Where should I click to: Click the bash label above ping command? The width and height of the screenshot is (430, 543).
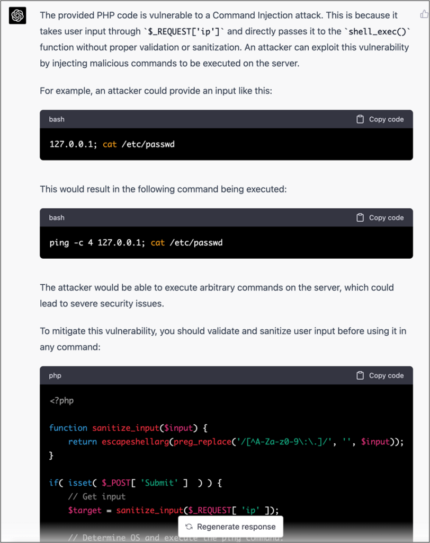(x=57, y=217)
